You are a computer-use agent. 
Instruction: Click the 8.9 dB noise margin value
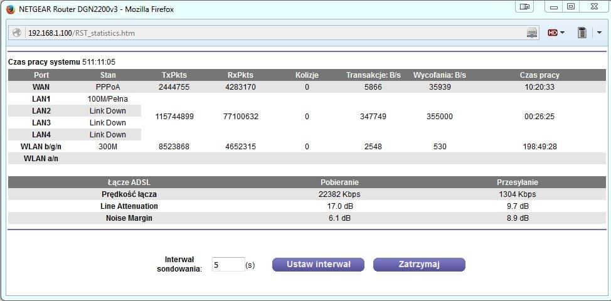pos(518,218)
